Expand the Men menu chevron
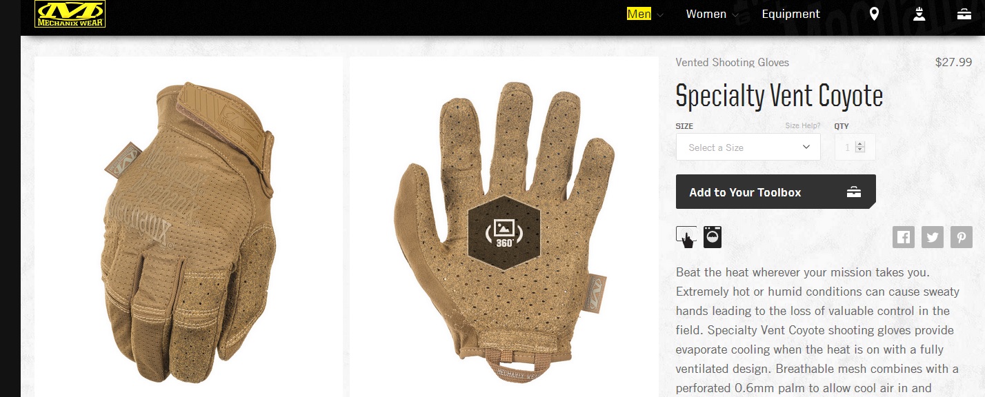Viewport: 985px width, 397px height. click(x=660, y=14)
